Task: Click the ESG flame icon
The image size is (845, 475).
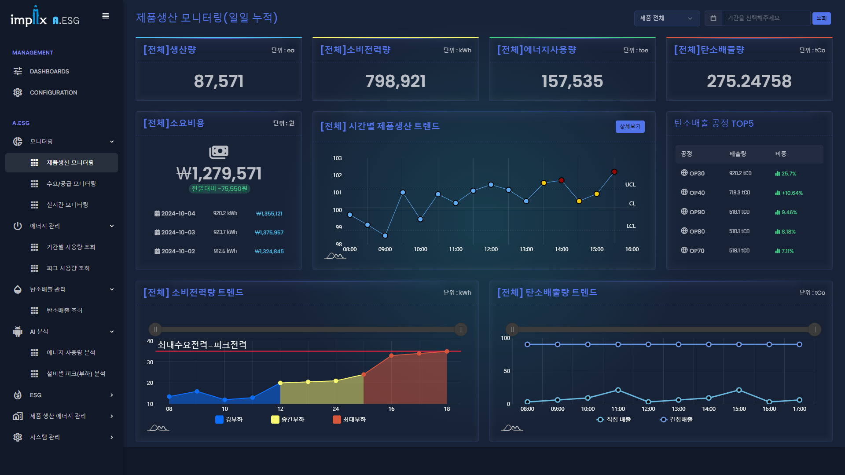Action: coord(18,395)
